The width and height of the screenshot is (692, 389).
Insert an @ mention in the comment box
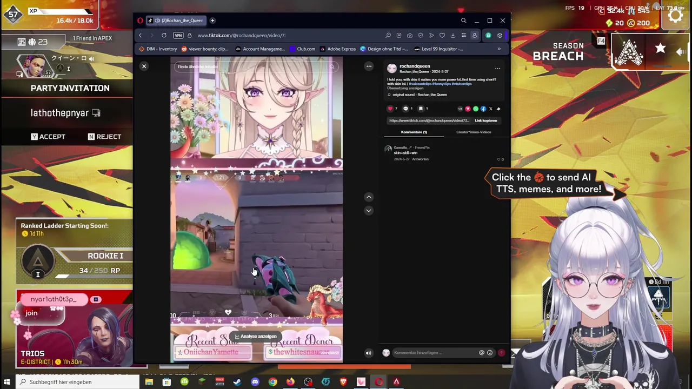(x=482, y=353)
